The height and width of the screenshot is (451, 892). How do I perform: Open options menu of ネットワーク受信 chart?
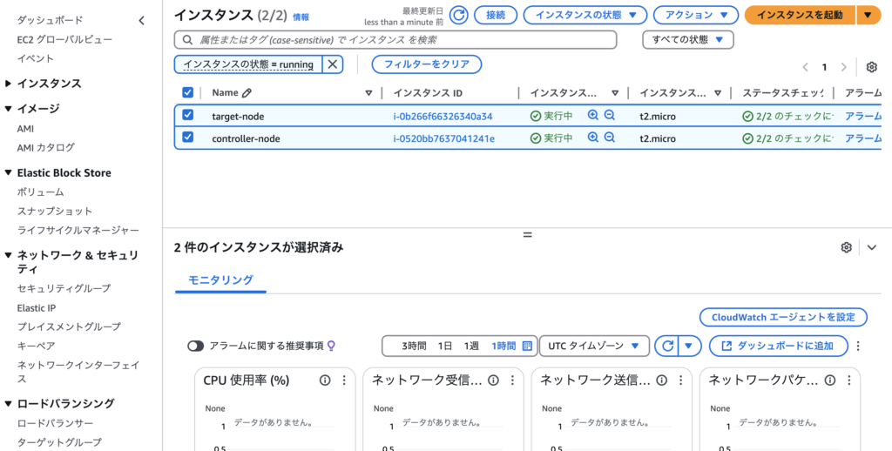click(512, 380)
